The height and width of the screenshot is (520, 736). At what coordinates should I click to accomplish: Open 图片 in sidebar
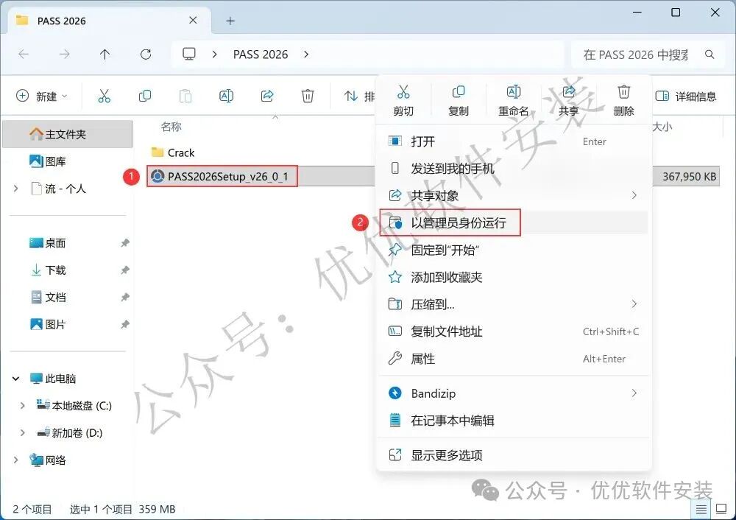point(48,324)
